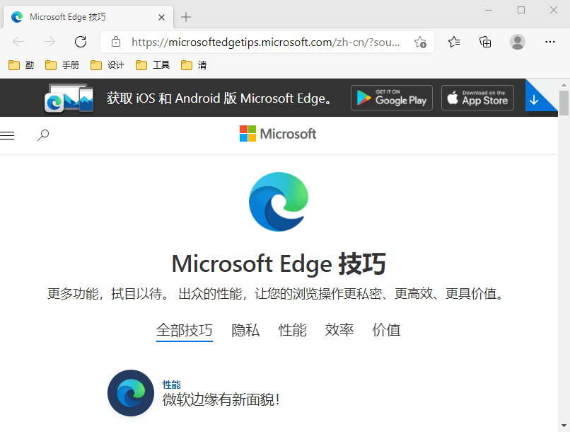Image resolution: width=570 pixels, height=432 pixels.
Task: Refresh the current page
Action: click(x=80, y=42)
